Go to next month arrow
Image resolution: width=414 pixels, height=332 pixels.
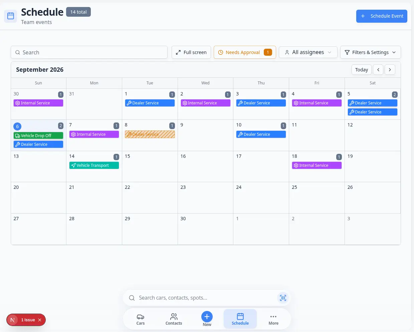(390, 69)
